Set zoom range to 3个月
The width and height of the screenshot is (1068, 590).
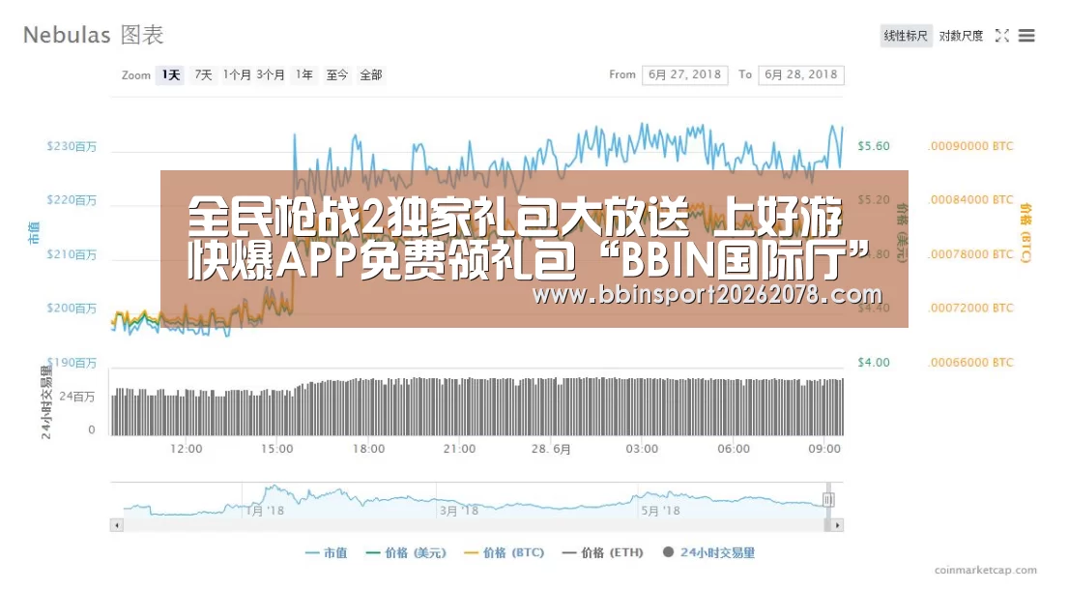[271, 74]
